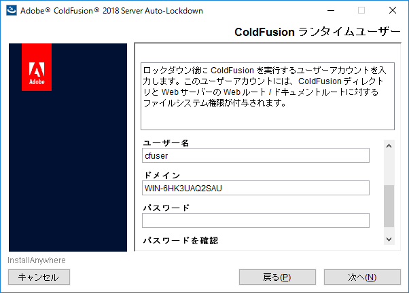This screenshot has height=293, width=409.
Task: Click the lockdown description text box
Action: point(267,95)
